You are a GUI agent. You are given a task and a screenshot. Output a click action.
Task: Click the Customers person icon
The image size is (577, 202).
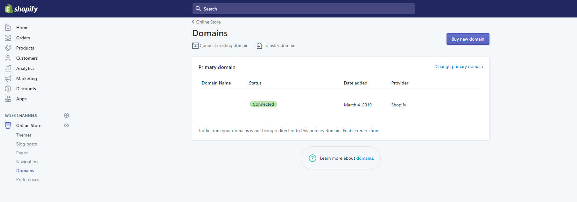click(8, 58)
